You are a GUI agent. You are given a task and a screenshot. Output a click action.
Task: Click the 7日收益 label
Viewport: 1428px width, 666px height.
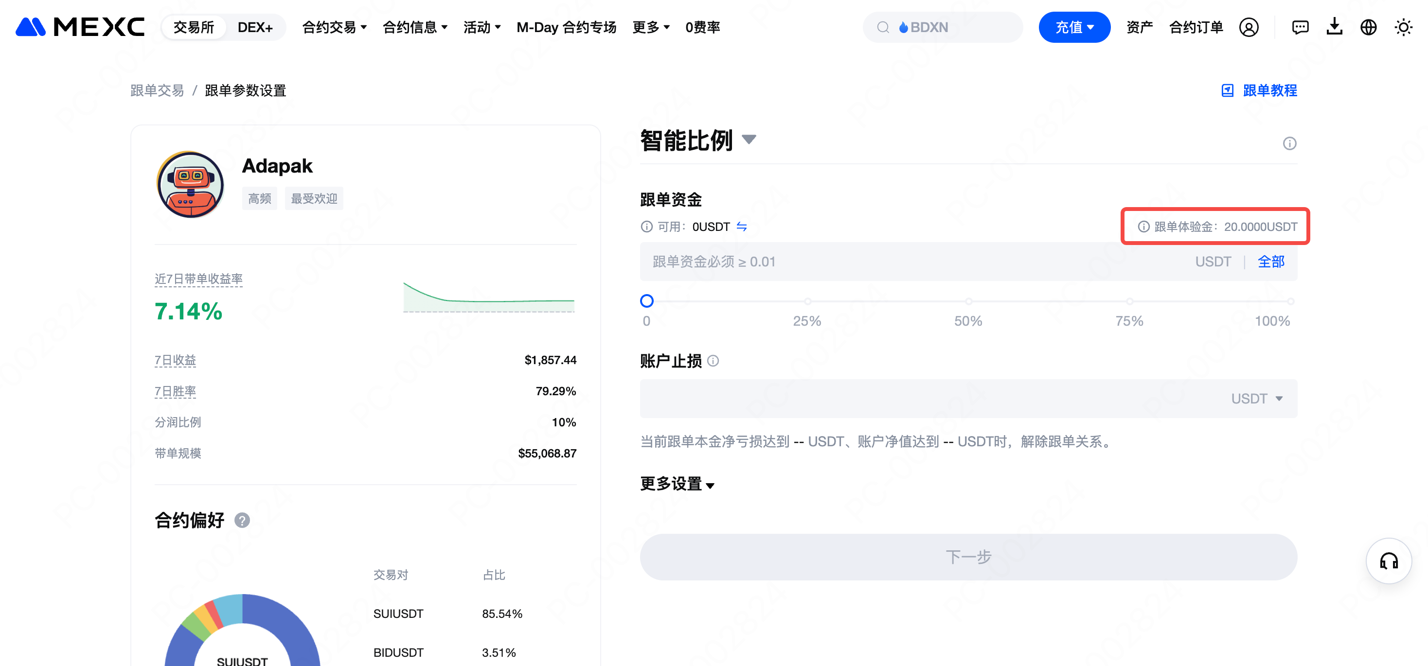click(x=175, y=360)
